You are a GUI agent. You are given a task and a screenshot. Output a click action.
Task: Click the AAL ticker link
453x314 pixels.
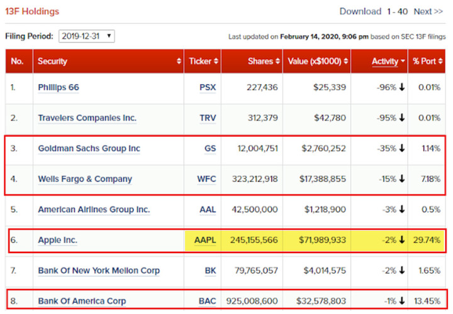[x=208, y=210]
